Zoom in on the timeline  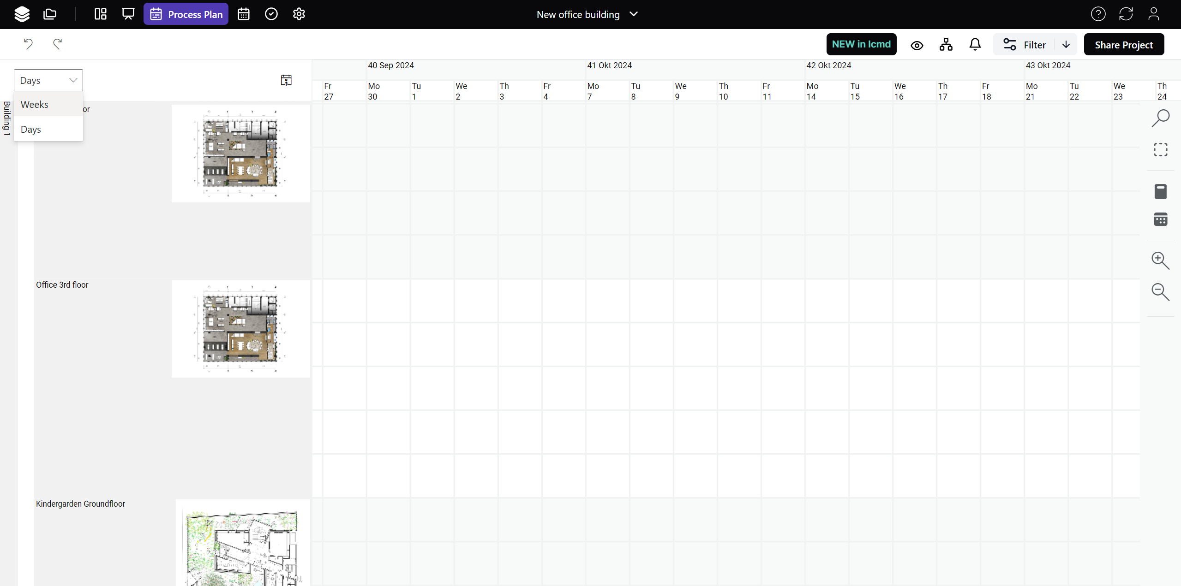1160,260
